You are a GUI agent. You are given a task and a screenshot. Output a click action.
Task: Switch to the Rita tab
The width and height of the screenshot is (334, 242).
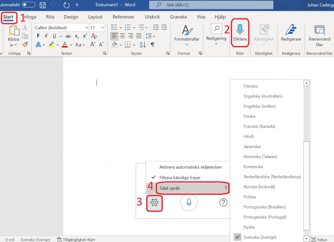(50, 17)
